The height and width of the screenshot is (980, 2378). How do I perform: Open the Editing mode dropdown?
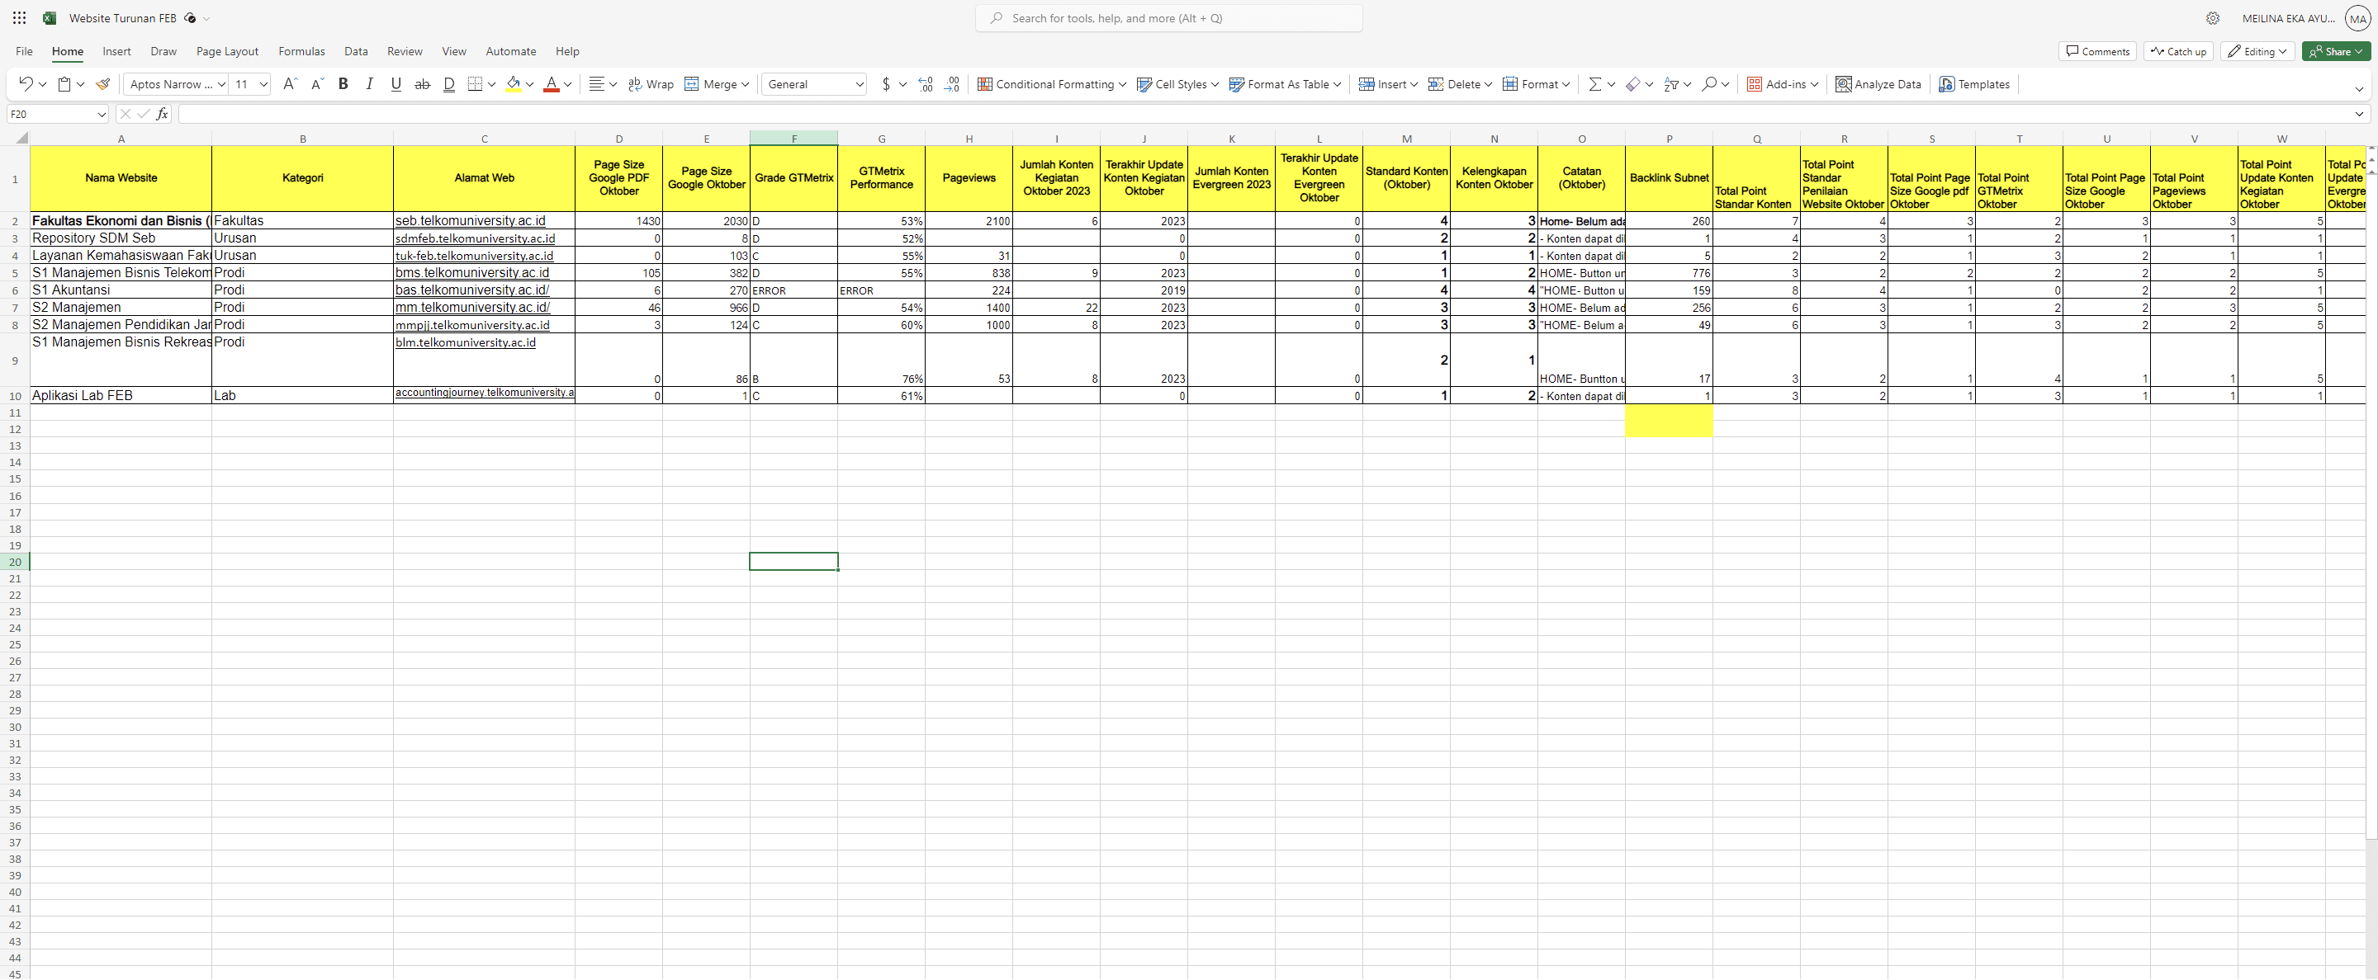point(2257,52)
